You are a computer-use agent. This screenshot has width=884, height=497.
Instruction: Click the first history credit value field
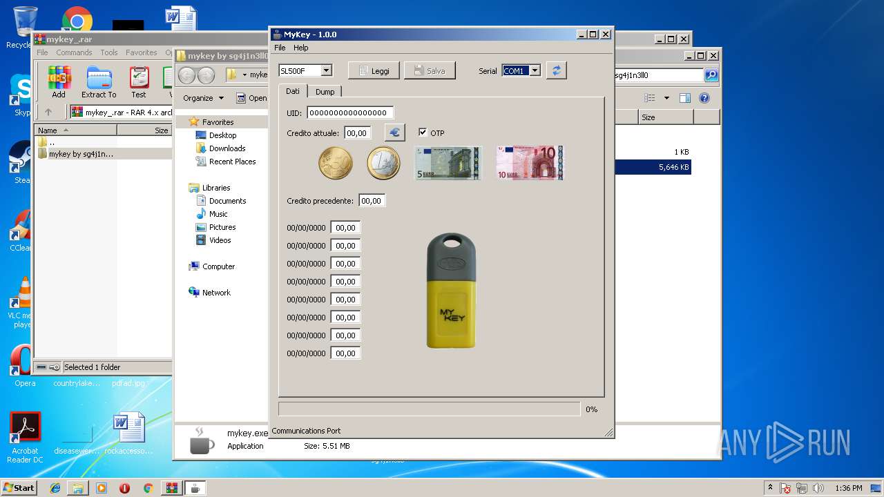345,228
